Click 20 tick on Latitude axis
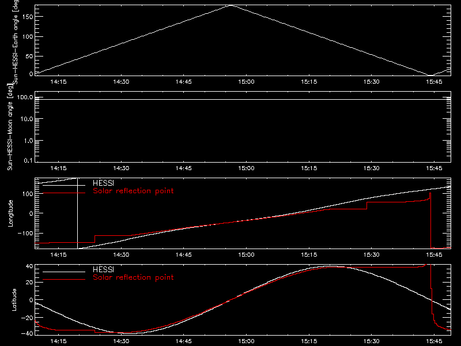The width and height of the screenshot is (461, 346). (29, 283)
